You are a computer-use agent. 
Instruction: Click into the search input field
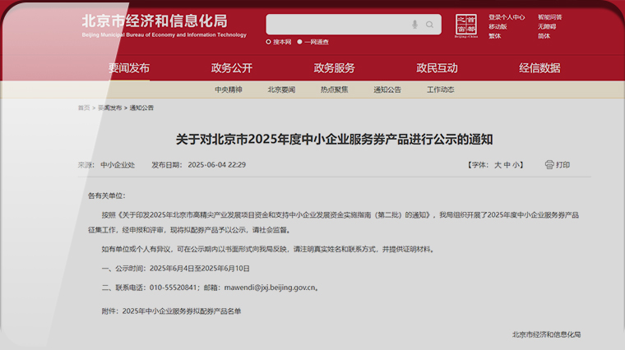(x=337, y=25)
